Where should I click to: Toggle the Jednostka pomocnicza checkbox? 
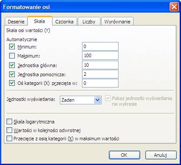[x=12, y=74]
